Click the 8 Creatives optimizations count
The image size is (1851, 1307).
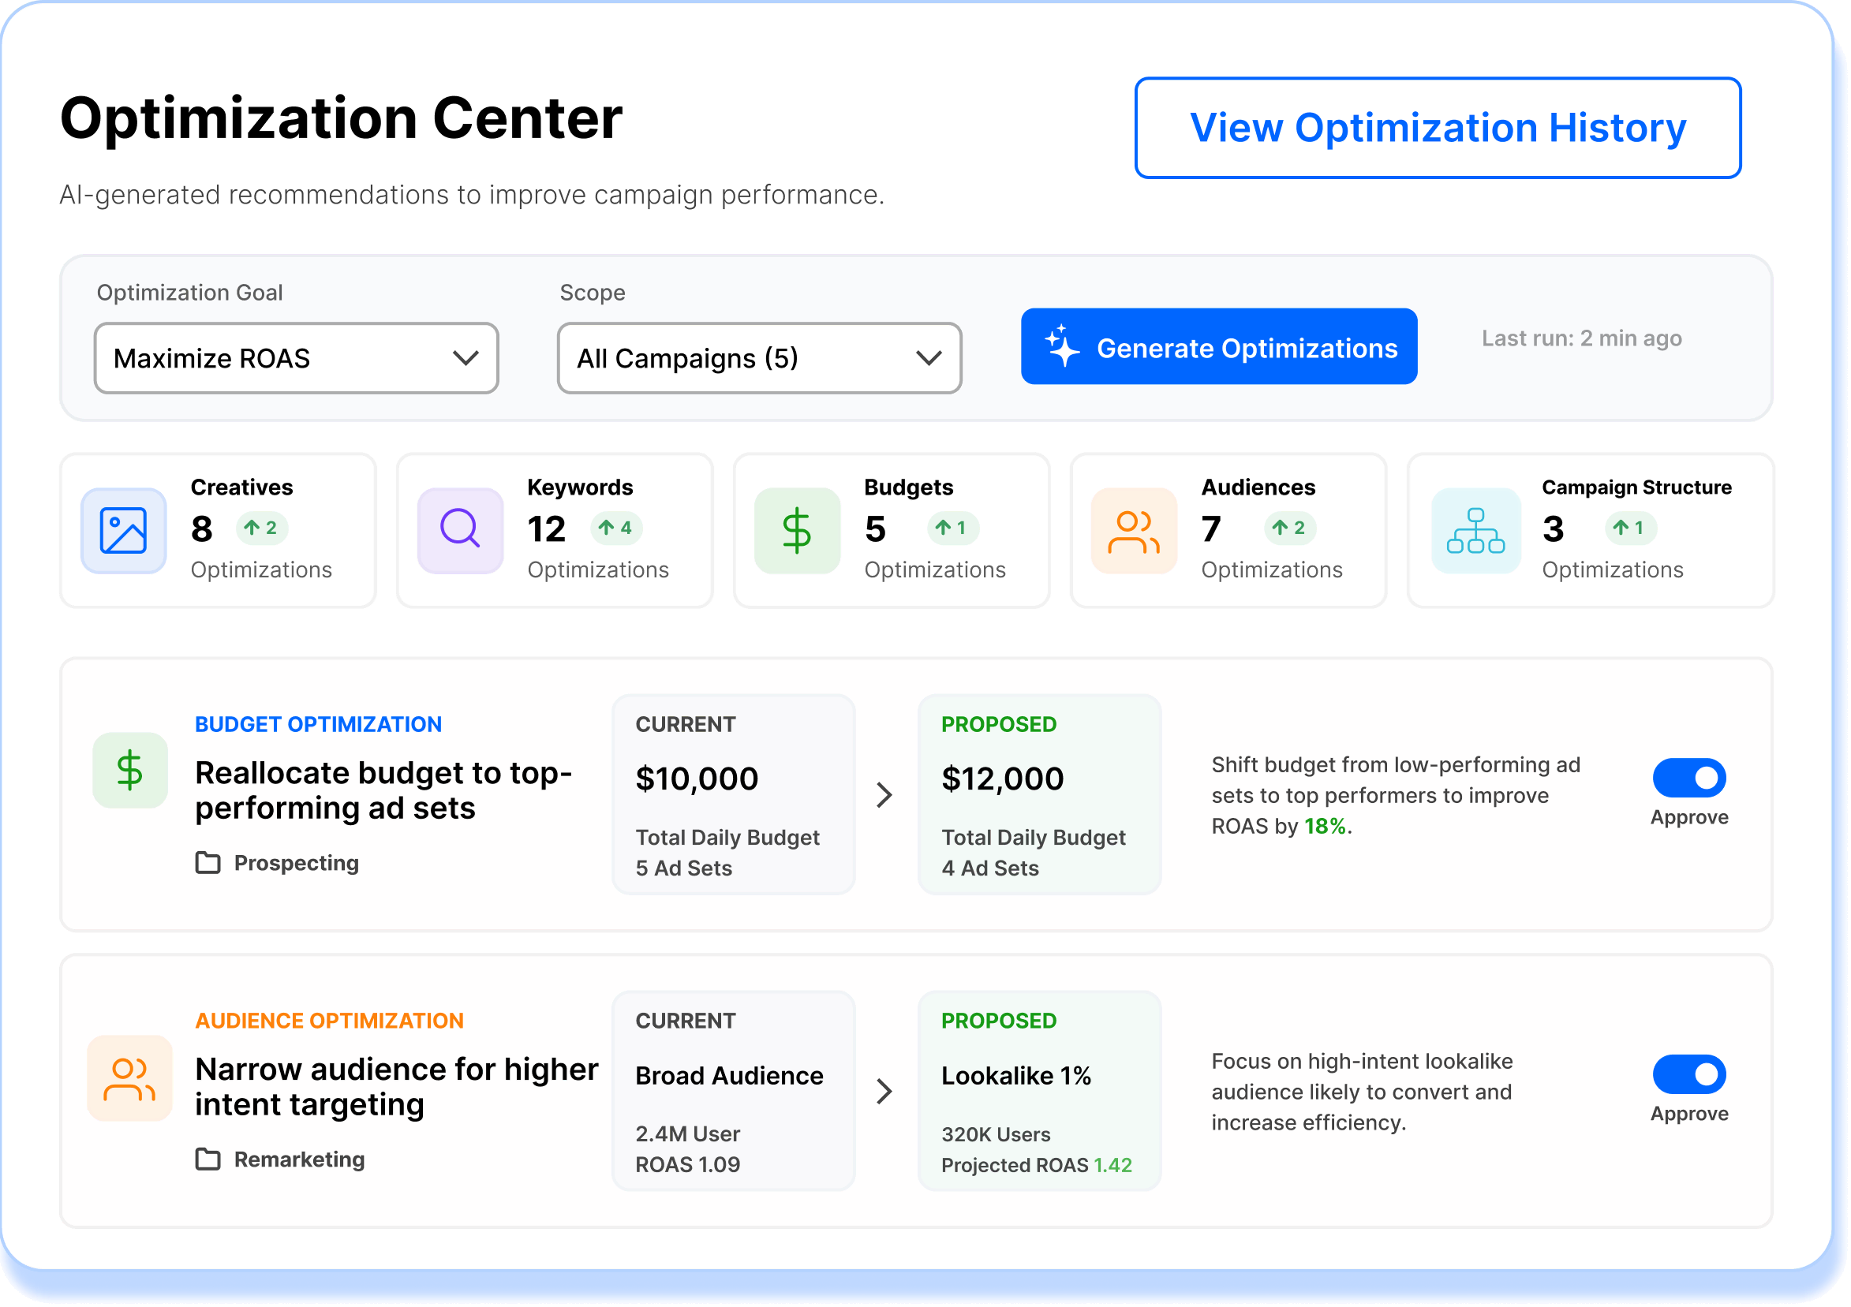point(201,529)
